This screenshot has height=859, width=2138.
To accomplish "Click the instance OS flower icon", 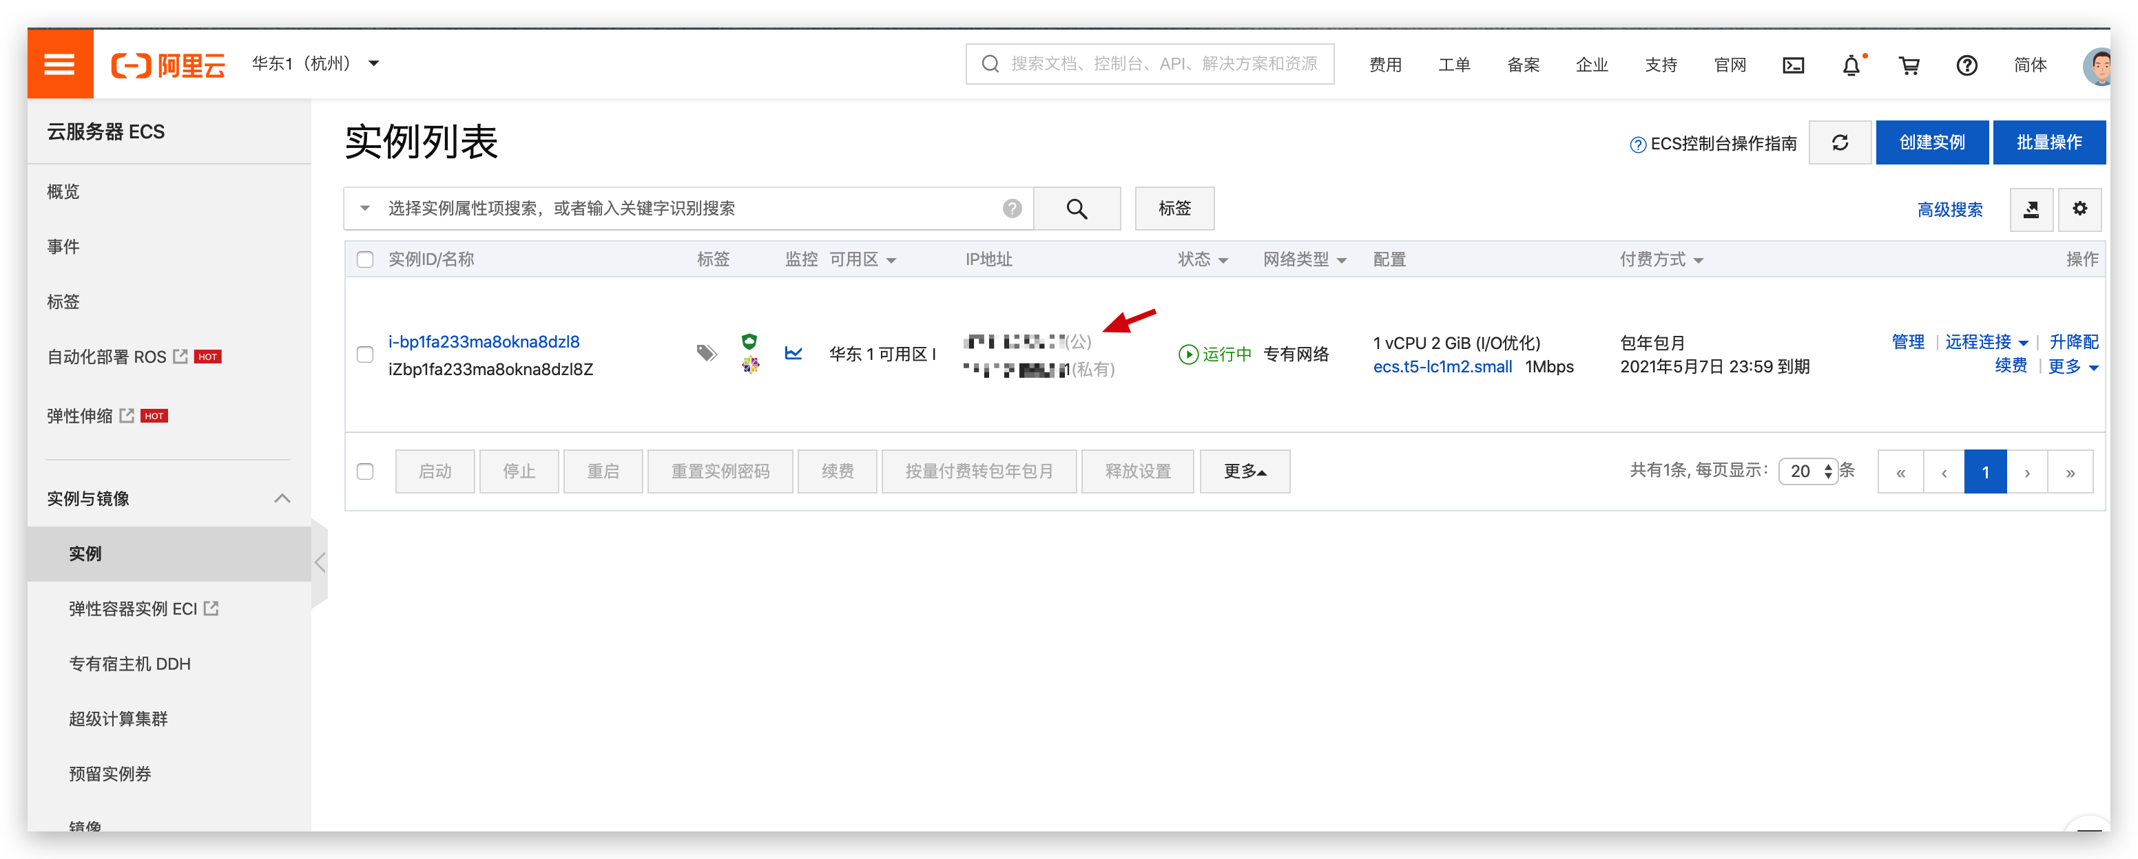I will click(750, 364).
